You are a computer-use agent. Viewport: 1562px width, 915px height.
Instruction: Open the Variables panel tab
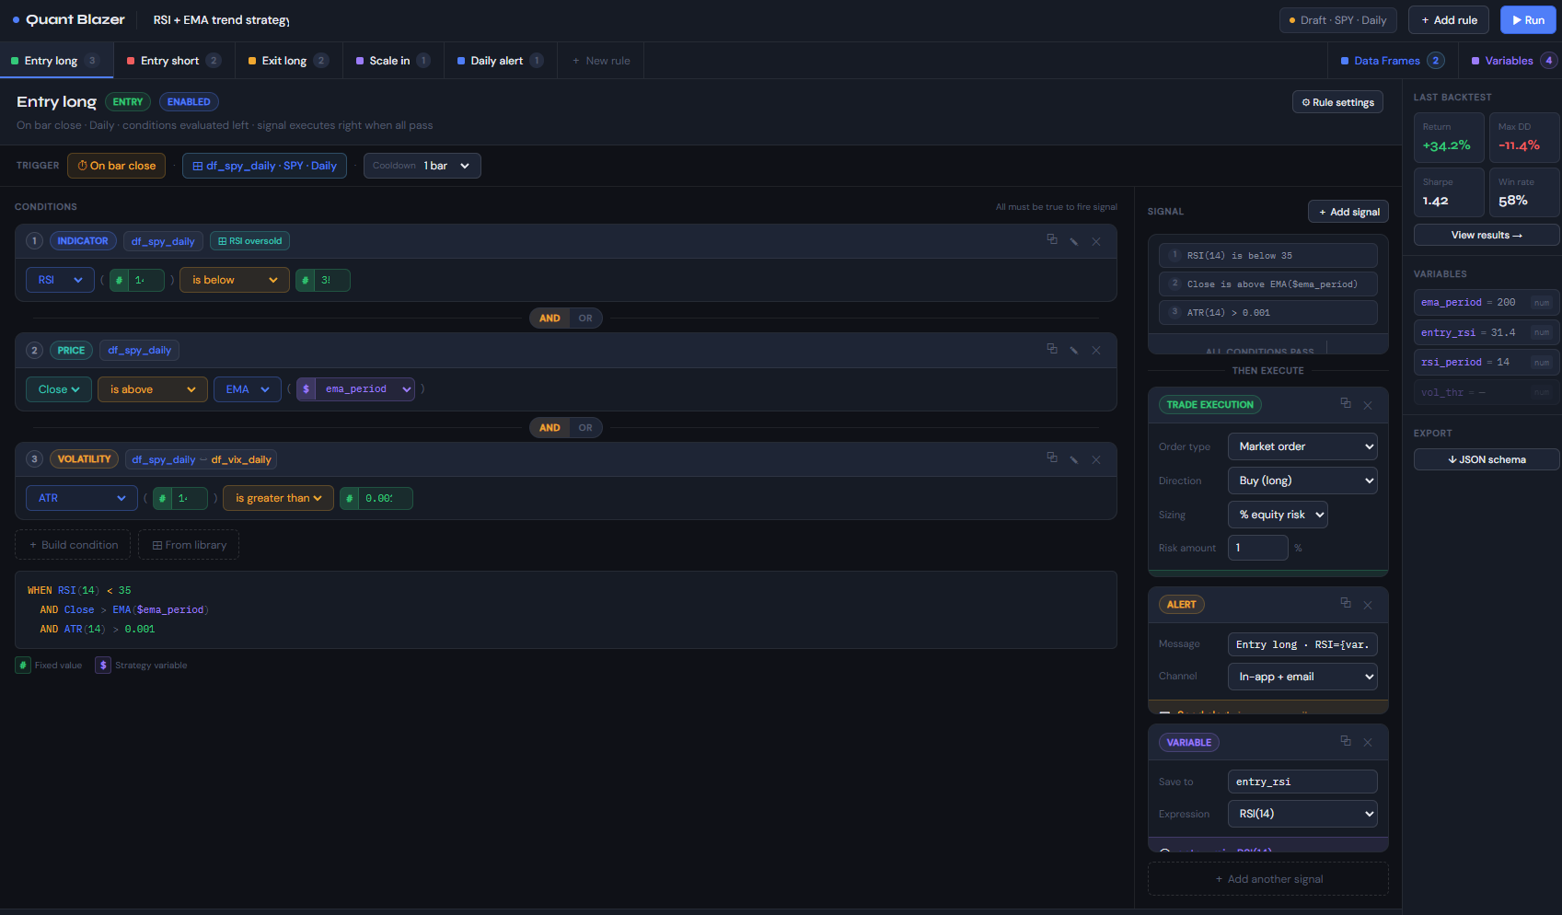click(x=1510, y=60)
